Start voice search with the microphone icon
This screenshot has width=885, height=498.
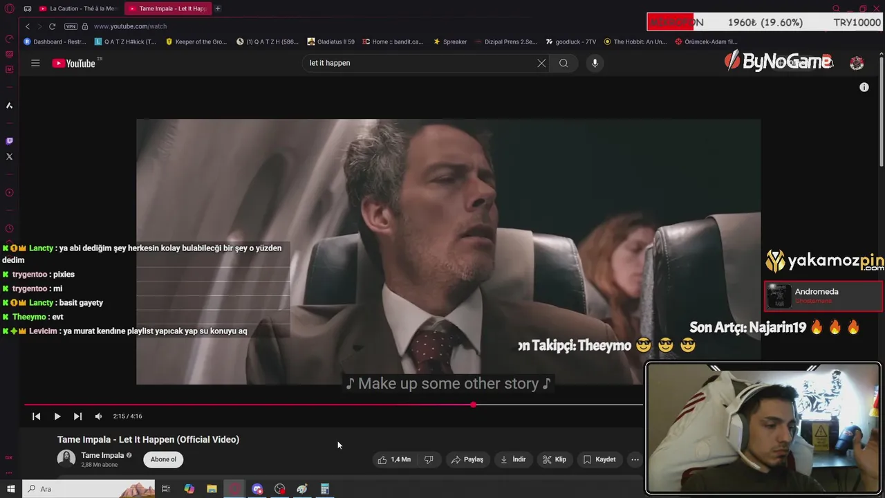click(595, 63)
